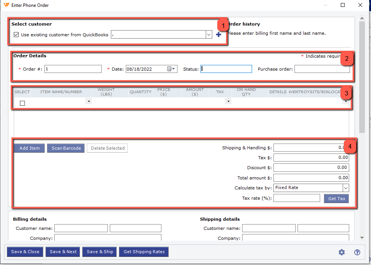The width and height of the screenshot is (371, 265).
Task: Open the Calculate tax by dropdown
Action: click(x=345, y=188)
